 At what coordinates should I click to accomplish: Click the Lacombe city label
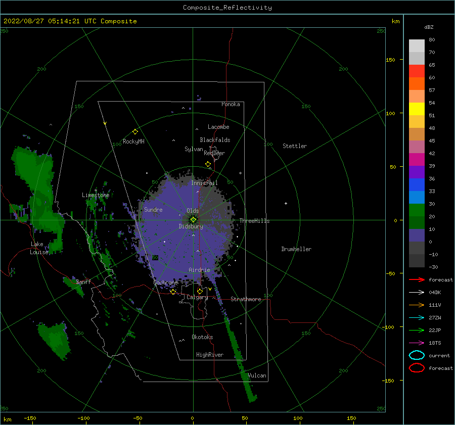218,127
